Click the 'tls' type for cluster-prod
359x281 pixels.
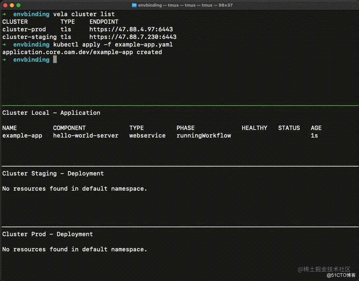[x=66, y=29]
